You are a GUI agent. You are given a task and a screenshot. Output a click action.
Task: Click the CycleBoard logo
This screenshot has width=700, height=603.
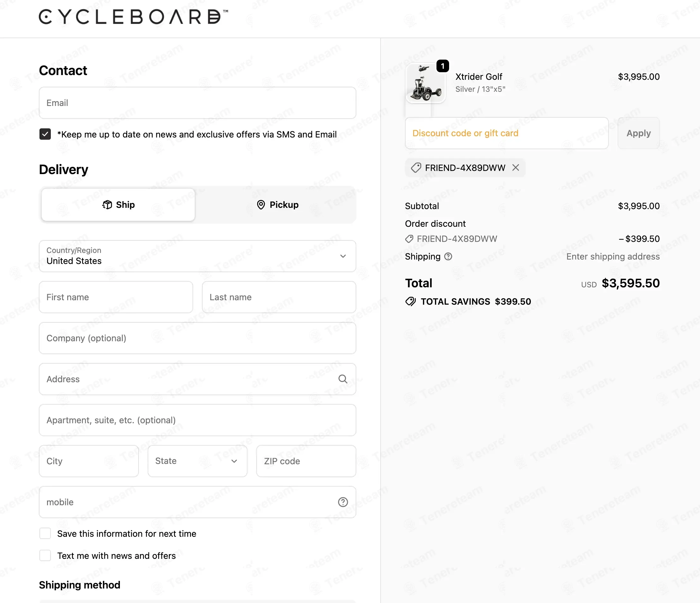pyautogui.click(x=133, y=17)
